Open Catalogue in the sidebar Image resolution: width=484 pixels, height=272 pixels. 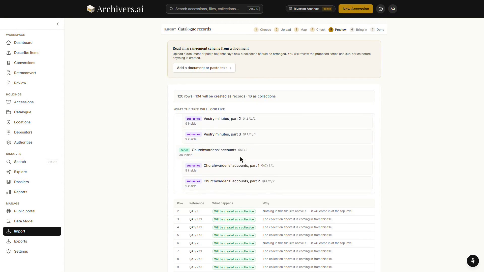point(32,112)
